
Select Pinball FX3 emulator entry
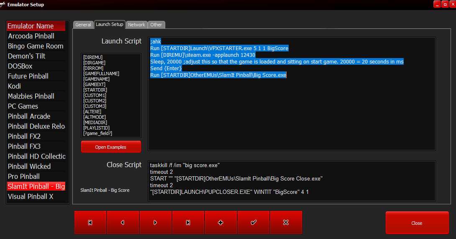pos(24,146)
